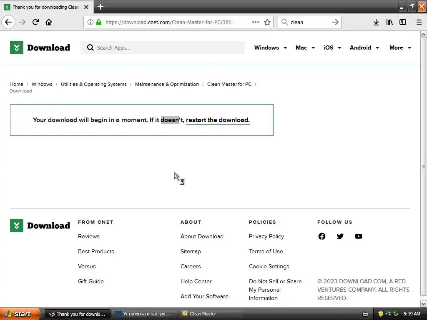
Task: Focus the Search Apps field
Action: [x=163, y=47]
